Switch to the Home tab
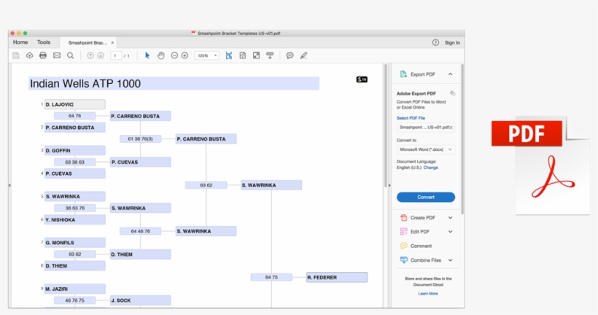The height and width of the screenshot is (315, 598). tap(20, 42)
